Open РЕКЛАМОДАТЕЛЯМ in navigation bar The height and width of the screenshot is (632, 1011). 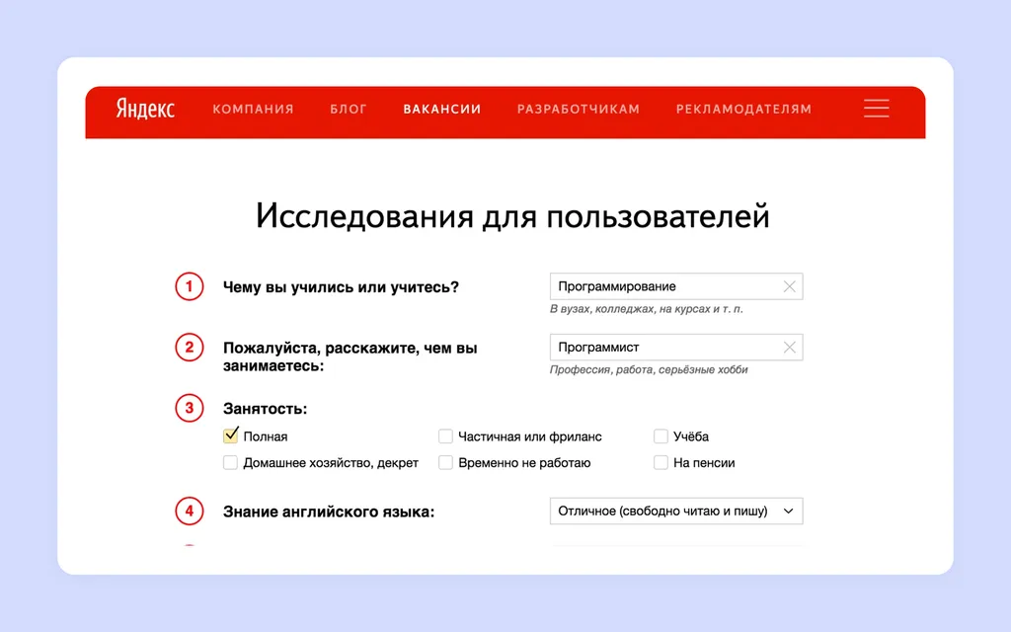743,109
